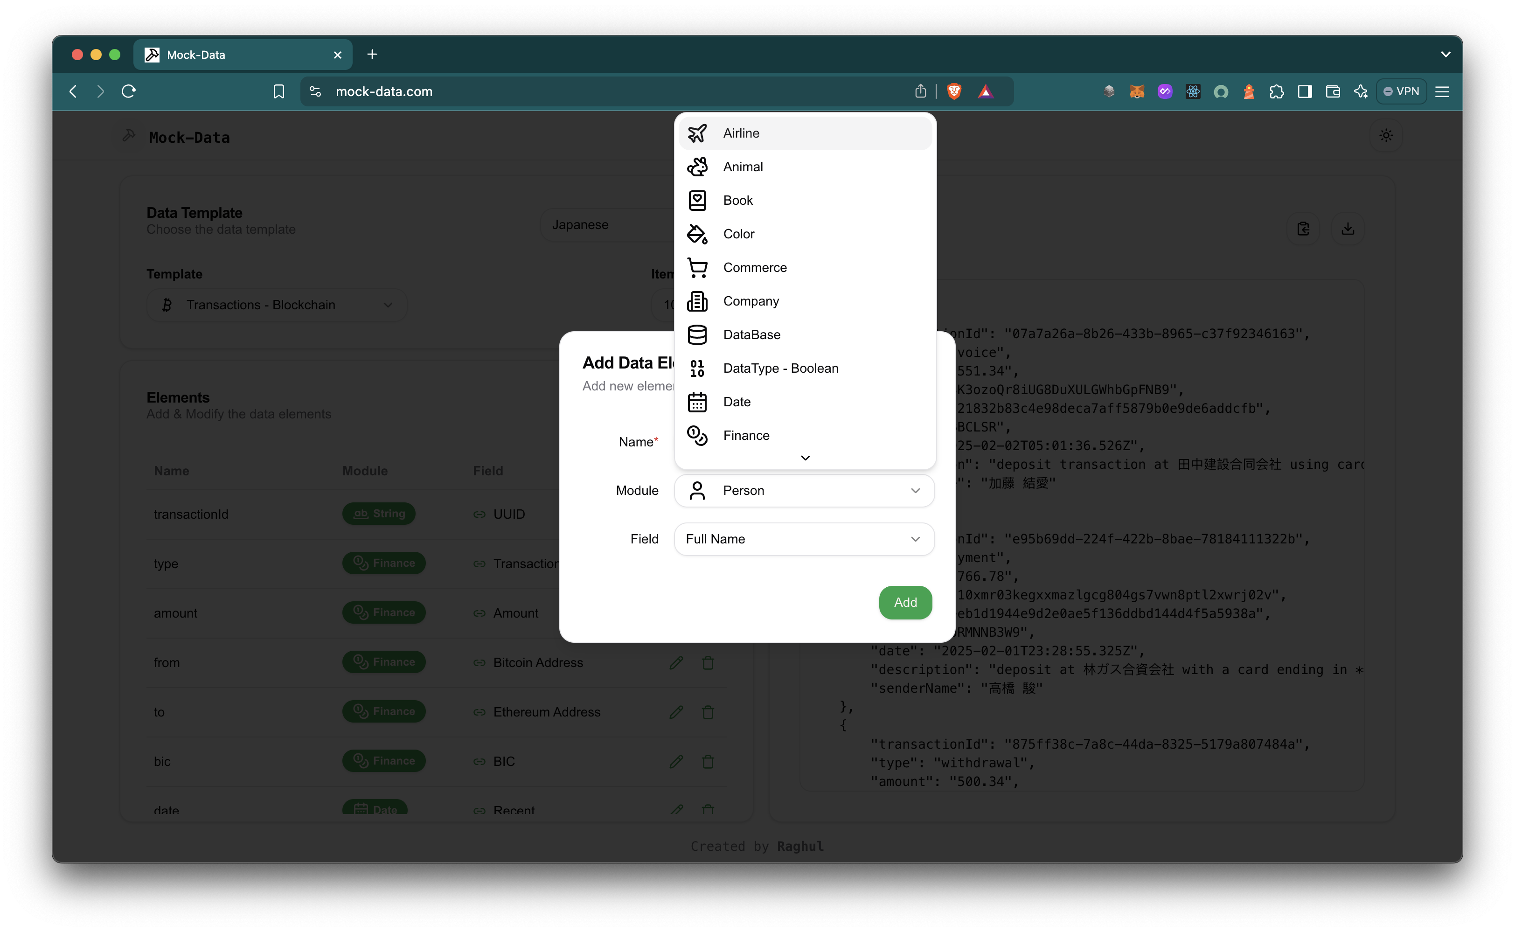Go back with browser back arrow
1515x932 pixels.
73,92
